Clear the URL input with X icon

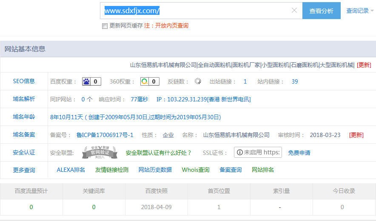[x=294, y=11]
